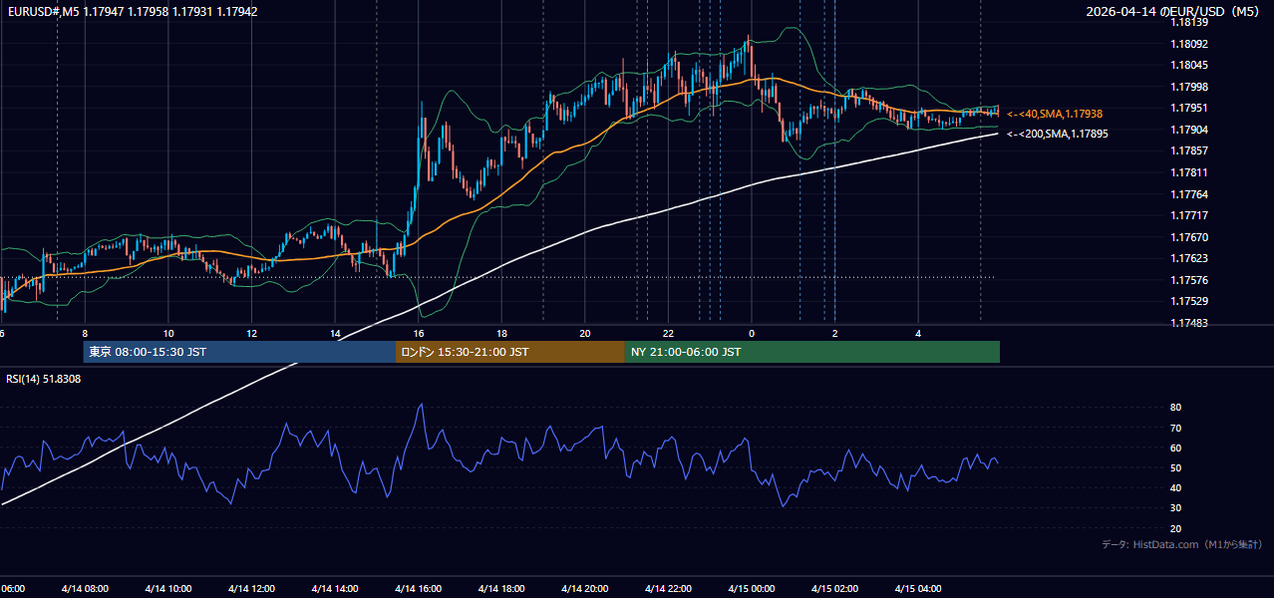Click RSI scale level 80

pos(1176,408)
